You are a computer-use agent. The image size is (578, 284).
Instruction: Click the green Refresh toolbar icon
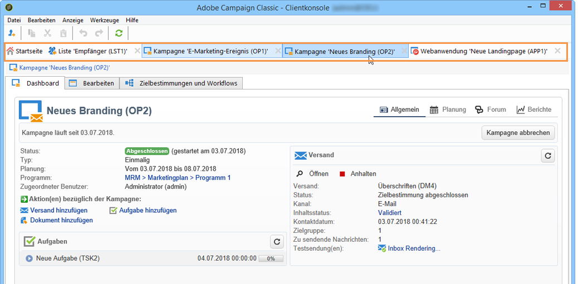coord(118,33)
